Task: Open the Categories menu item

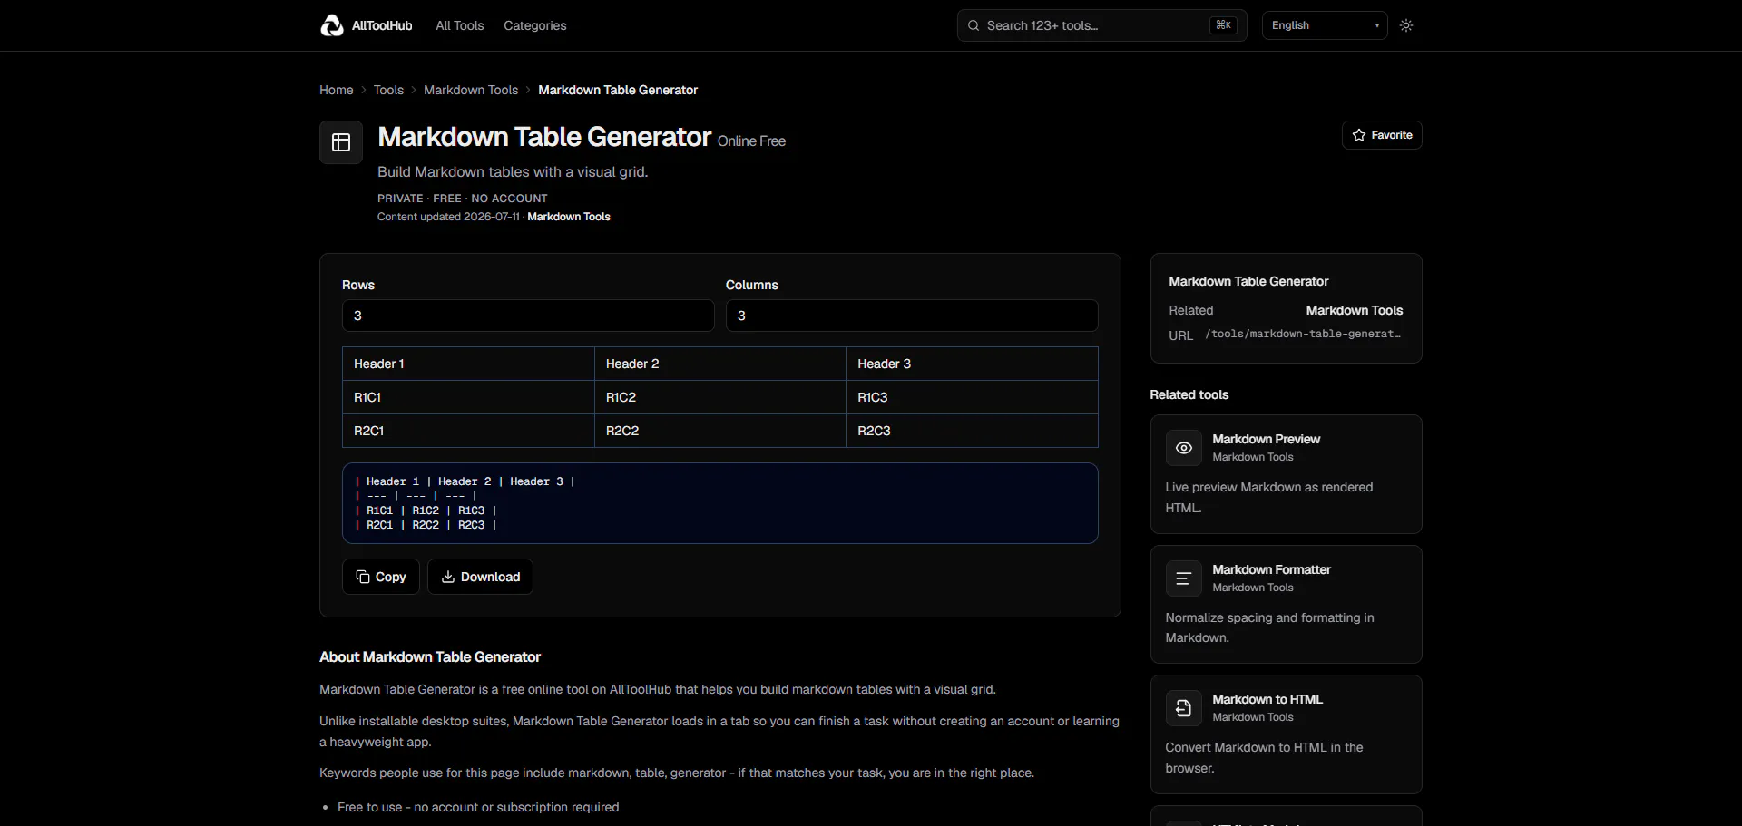Action: [535, 25]
